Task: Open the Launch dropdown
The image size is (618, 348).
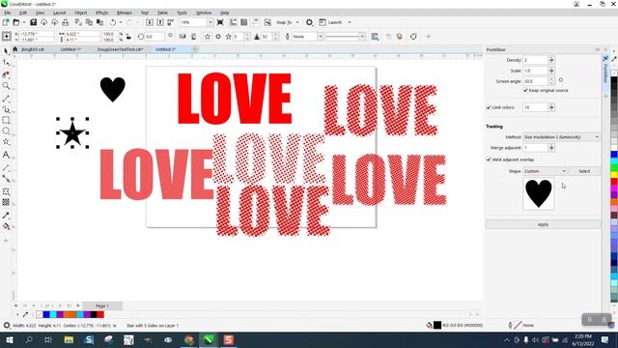Action: pyautogui.click(x=350, y=22)
